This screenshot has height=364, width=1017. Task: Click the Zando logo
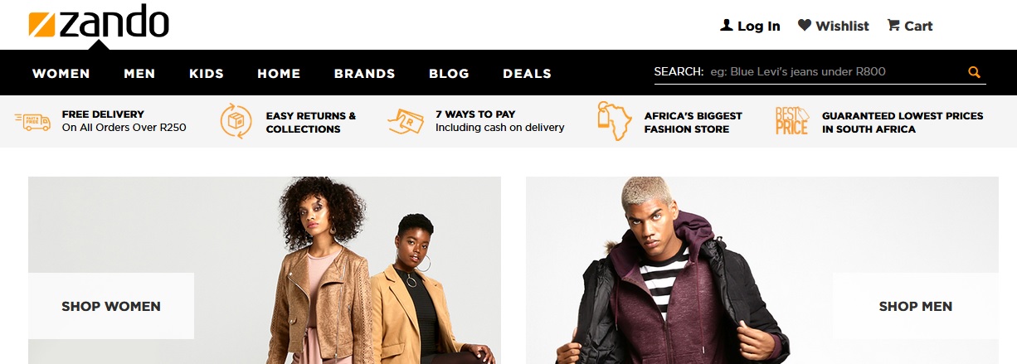(x=99, y=22)
